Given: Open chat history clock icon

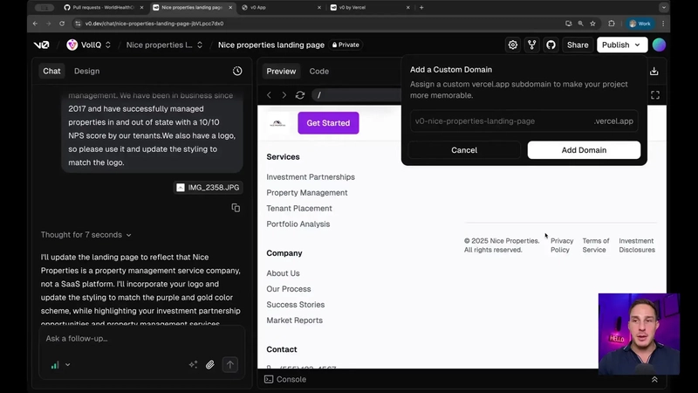Looking at the screenshot, I should click(x=237, y=71).
